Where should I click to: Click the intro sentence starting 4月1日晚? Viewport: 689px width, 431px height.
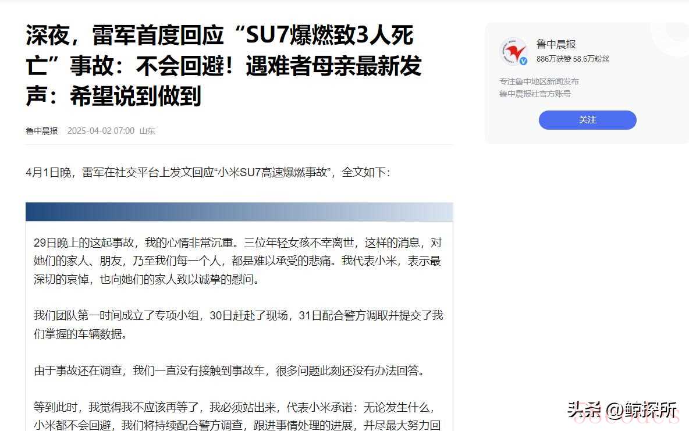click(208, 172)
